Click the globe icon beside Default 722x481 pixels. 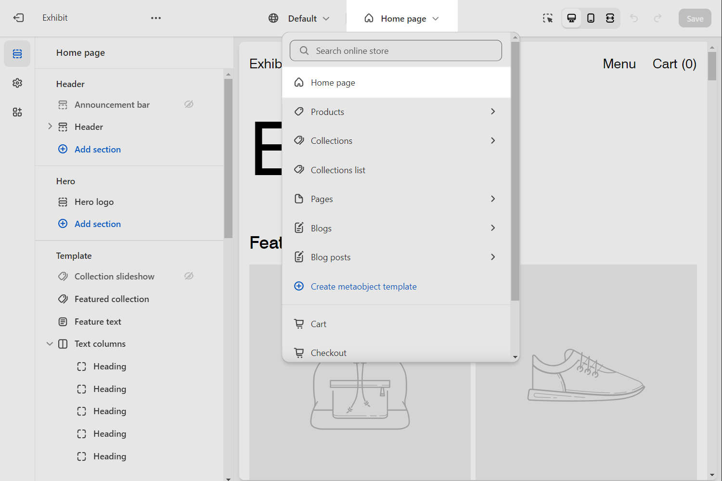point(273,18)
